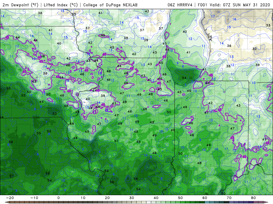Click the 30 label on the color legend
Image resolution: width=273 pixels, height=204 pixels.
[x=132, y=198]
